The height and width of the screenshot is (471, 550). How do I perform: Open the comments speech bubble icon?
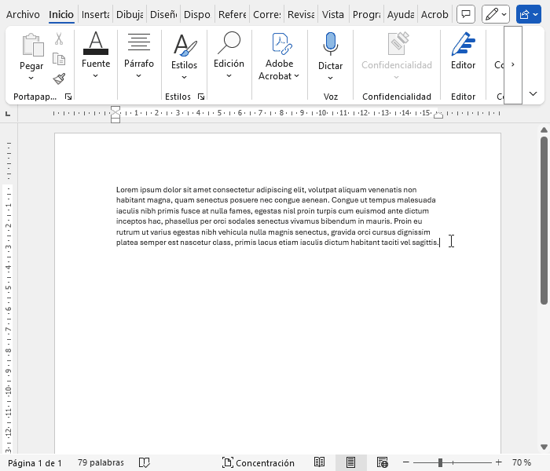[466, 14]
